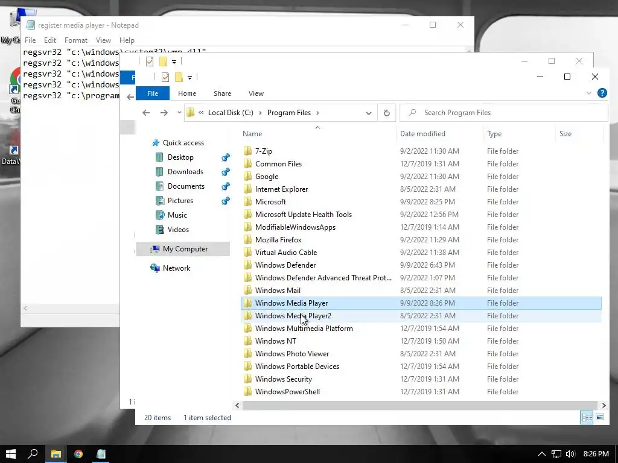
Task: Click the WindowsPowerShell folder icon
Action: point(247,392)
